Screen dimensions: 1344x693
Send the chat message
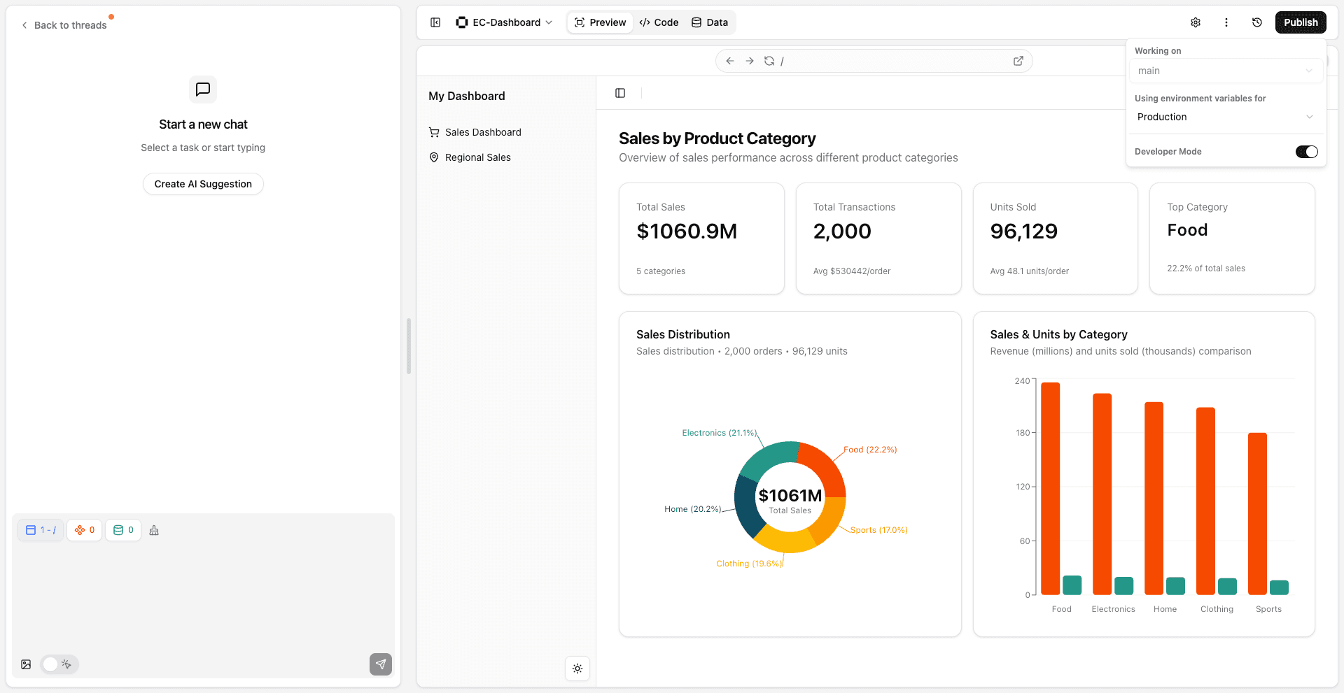(x=381, y=664)
